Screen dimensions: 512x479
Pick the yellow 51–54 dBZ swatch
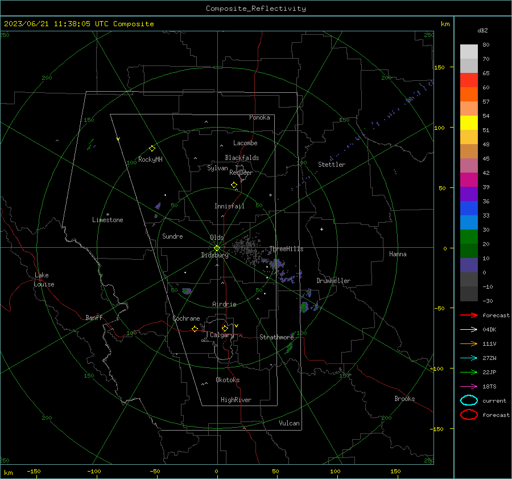click(469, 122)
